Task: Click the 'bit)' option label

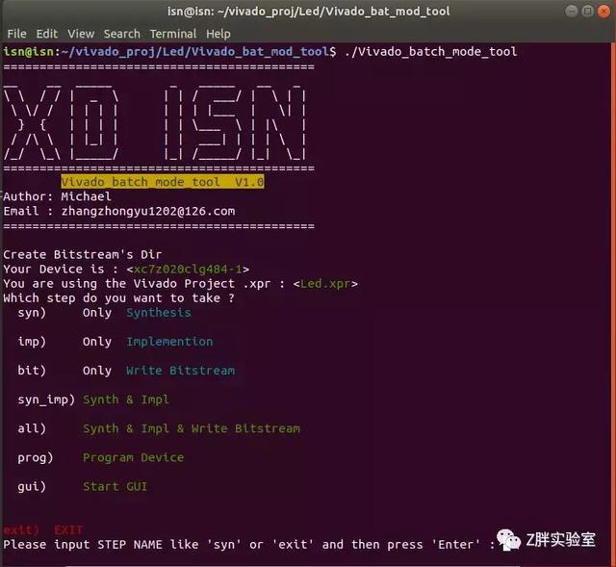Action: click(32, 371)
